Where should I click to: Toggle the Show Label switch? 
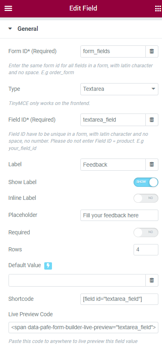(146, 182)
